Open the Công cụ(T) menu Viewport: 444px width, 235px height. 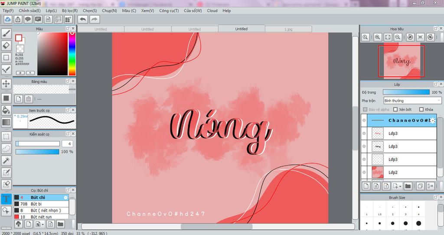tap(169, 10)
